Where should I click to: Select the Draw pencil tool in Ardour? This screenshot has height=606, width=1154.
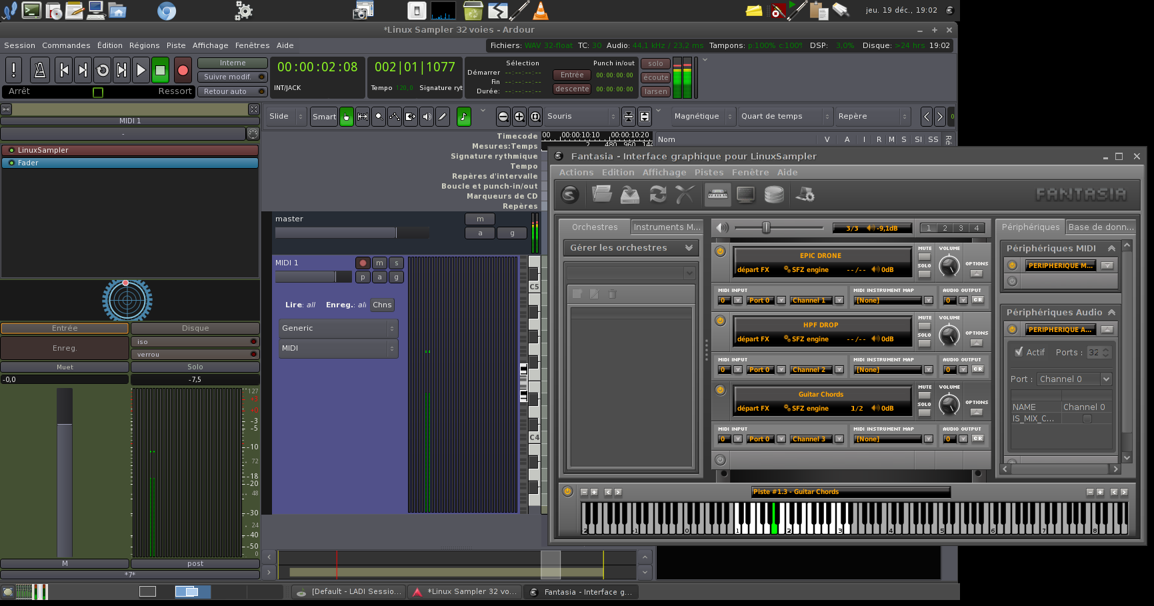click(443, 117)
